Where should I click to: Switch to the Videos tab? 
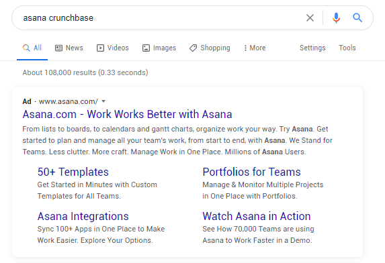tap(113, 48)
